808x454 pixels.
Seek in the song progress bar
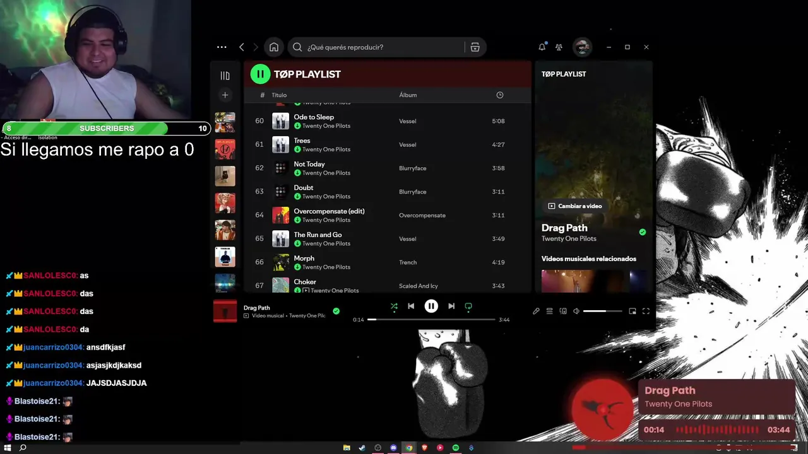tap(431, 320)
